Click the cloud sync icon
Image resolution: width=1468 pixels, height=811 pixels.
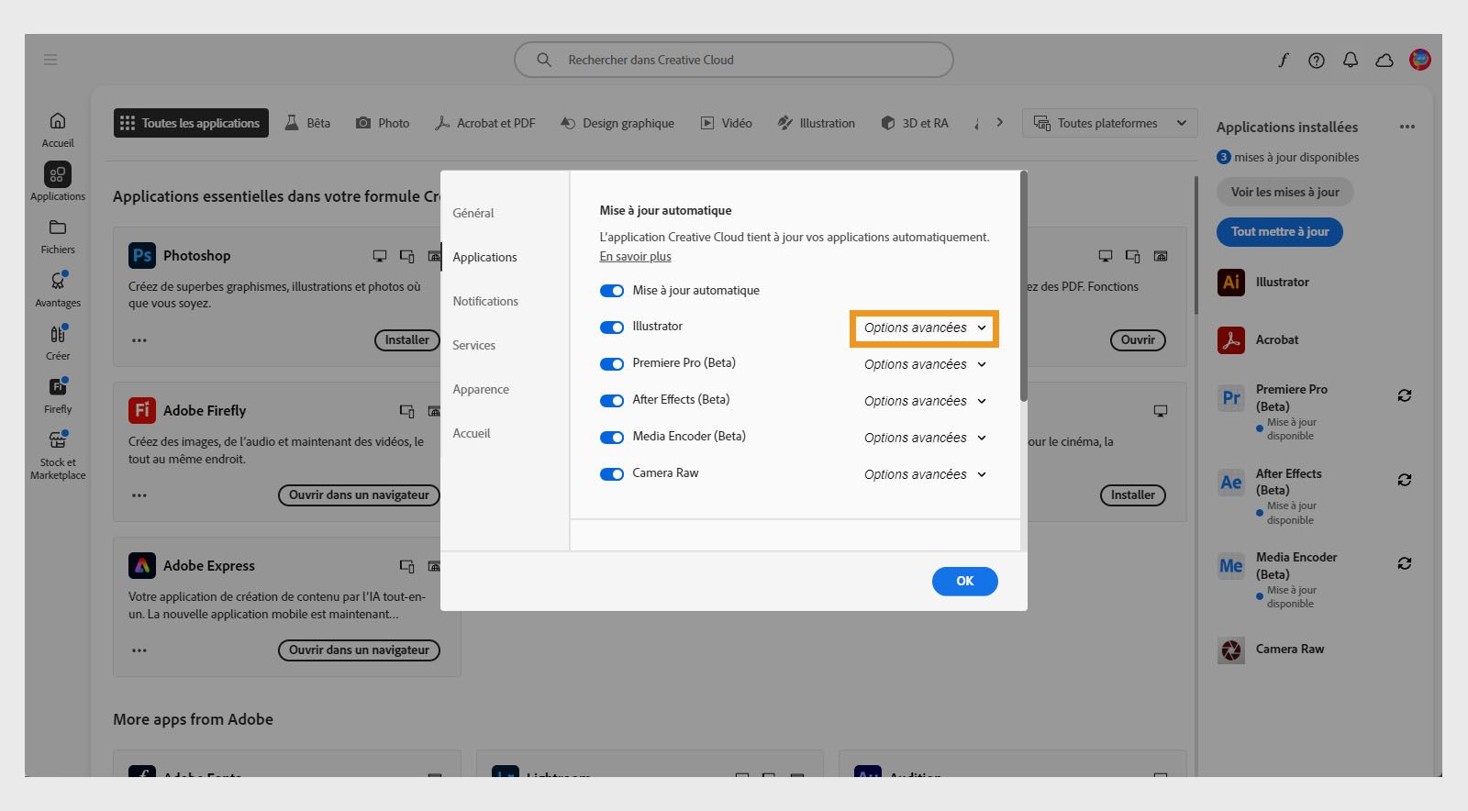tap(1385, 60)
